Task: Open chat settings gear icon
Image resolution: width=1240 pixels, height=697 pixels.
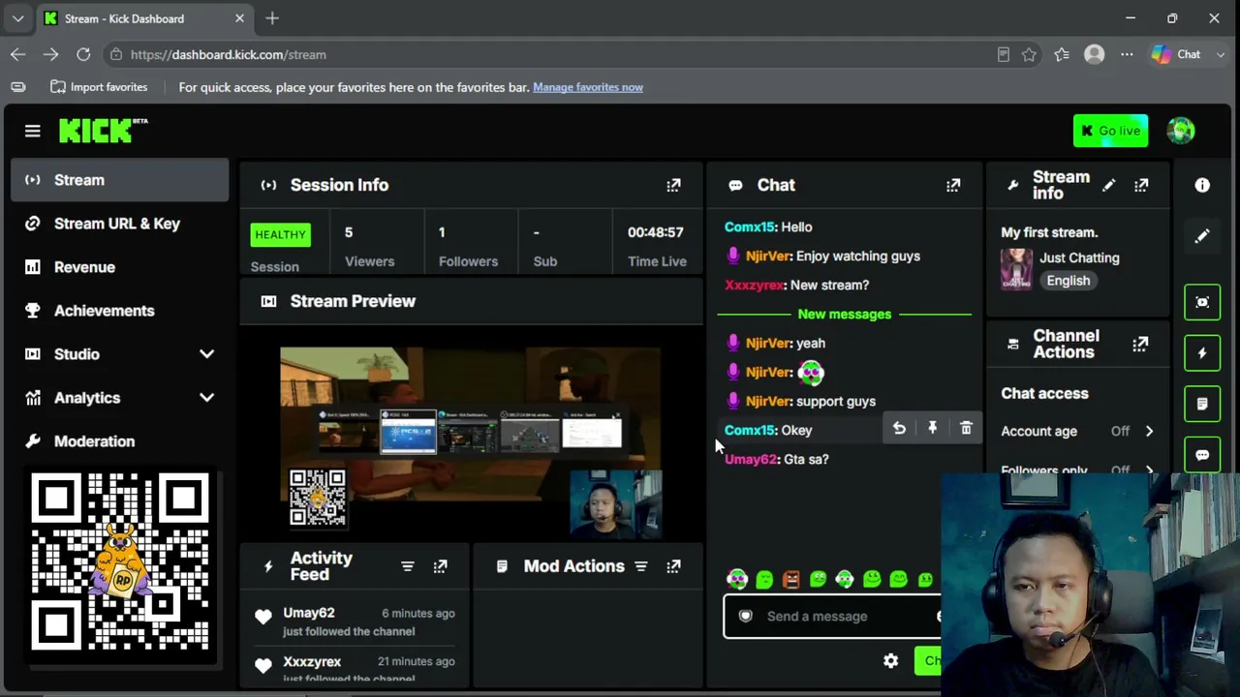Action: [890, 660]
